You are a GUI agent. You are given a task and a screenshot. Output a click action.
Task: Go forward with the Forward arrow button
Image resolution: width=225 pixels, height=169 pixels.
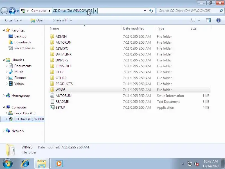[x=12, y=11]
